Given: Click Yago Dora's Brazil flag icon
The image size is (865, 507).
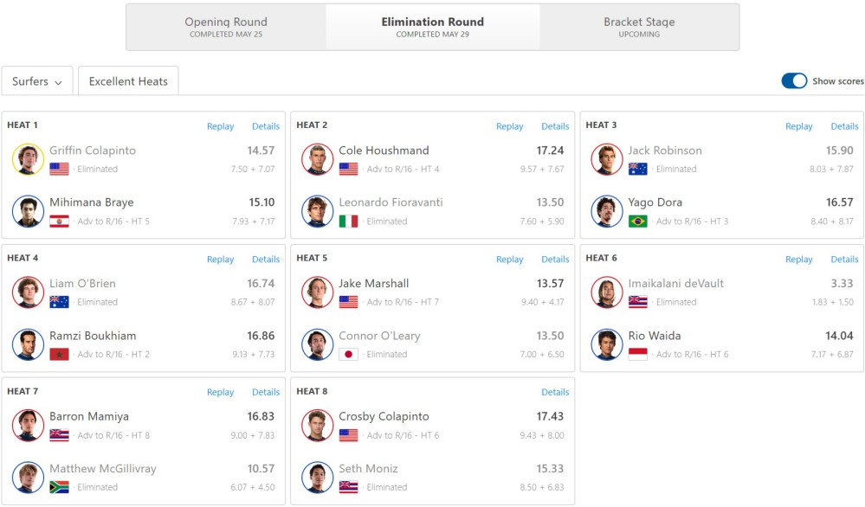Looking at the screenshot, I should 638,221.
